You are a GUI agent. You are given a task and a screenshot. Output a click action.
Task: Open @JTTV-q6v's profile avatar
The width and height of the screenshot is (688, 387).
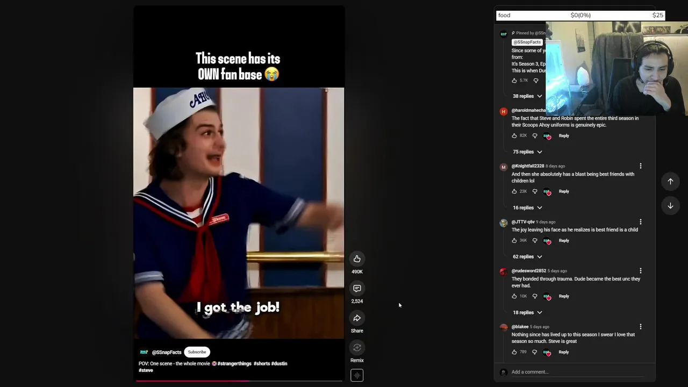click(503, 223)
